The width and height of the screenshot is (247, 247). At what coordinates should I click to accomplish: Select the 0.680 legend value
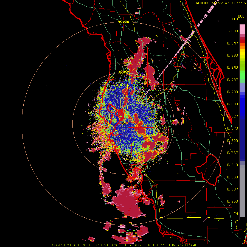tap(232, 104)
